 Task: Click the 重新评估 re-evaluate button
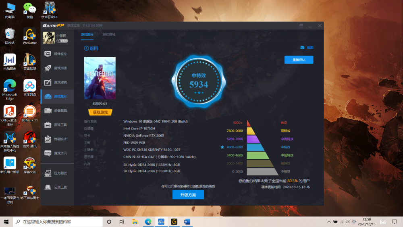click(299, 60)
